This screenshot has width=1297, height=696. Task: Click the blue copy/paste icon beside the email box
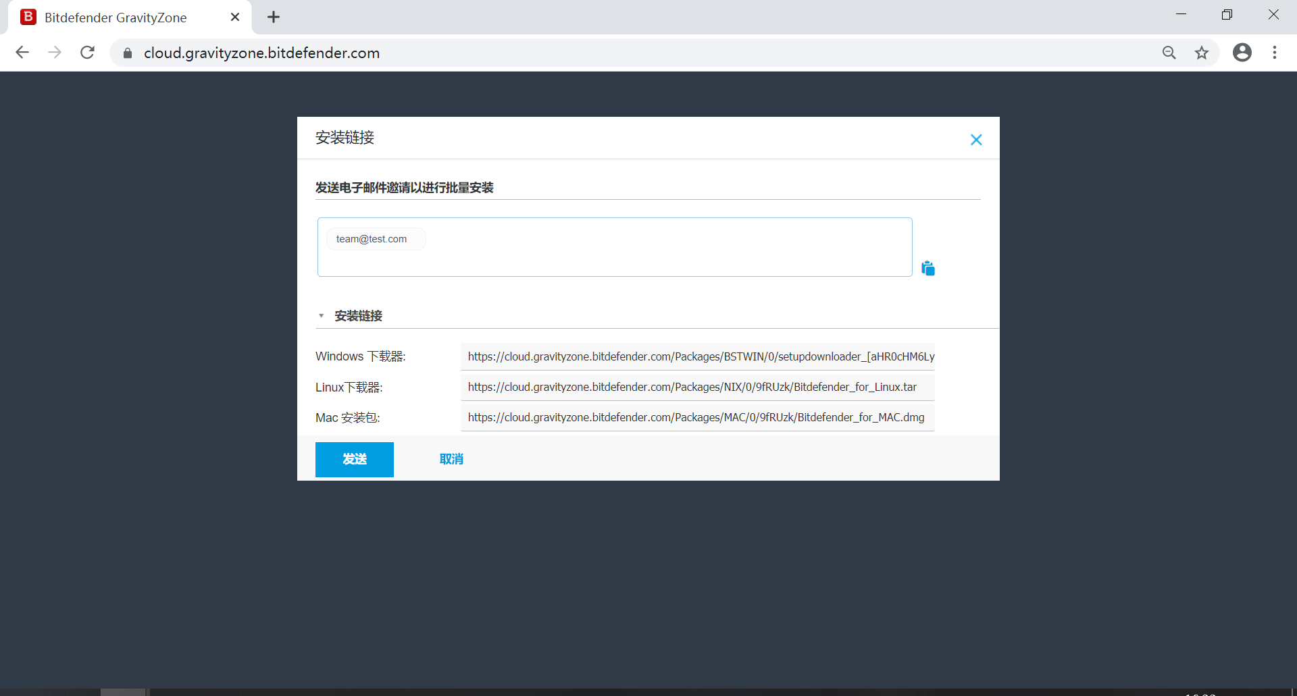coord(928,268)
